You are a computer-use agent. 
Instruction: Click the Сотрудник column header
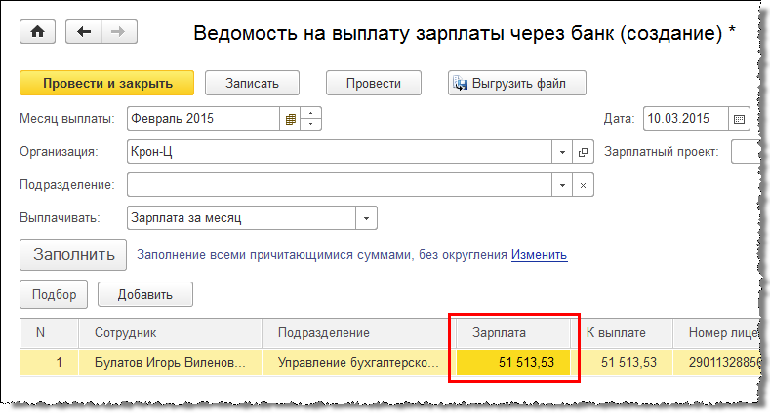click(170, 333)
